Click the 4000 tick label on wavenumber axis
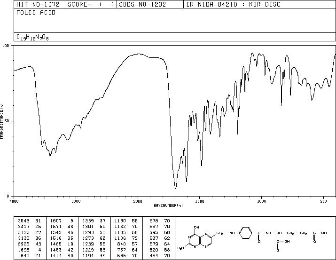The image size is (336, 260). pos(14,201)
